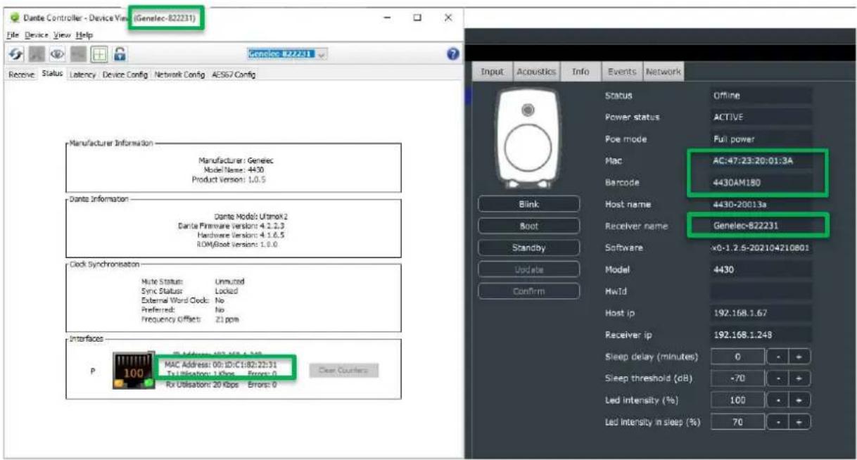Click the Confirm button
Image resolution: width=857 pixels, height=460 pixels.
(x=529, y=291)
